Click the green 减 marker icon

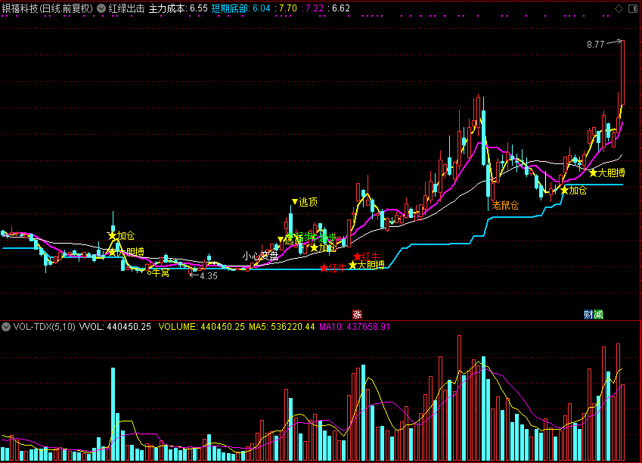tap(599, 314)
